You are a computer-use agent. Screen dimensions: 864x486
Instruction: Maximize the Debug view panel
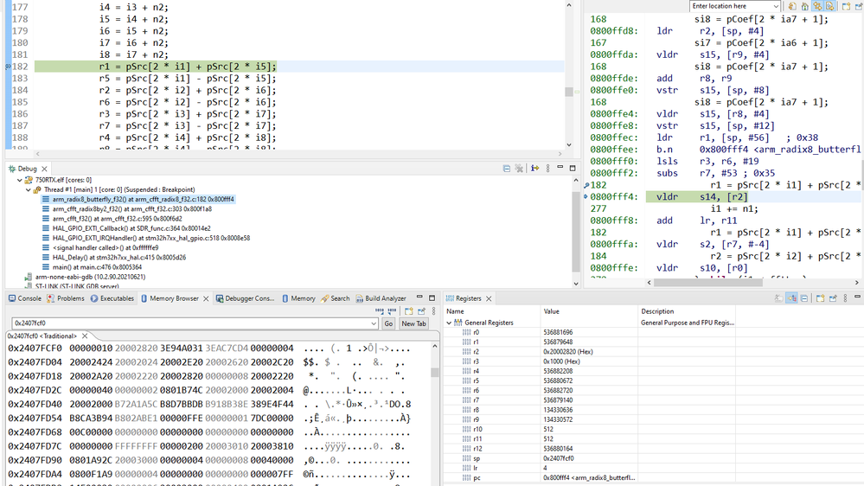(573, 168)
